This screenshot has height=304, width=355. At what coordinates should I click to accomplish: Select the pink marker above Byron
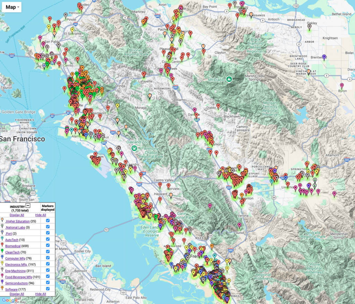[342, 86]
